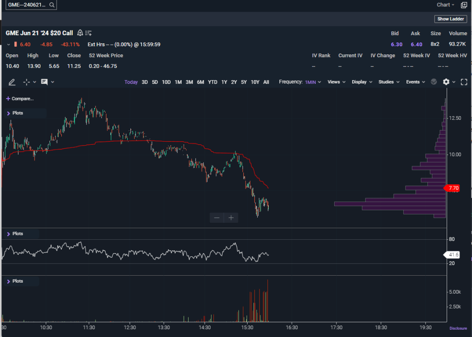The image size is (472, 337).
Task: Open chart settings gear icon
Action: click(x=446, y=82)
